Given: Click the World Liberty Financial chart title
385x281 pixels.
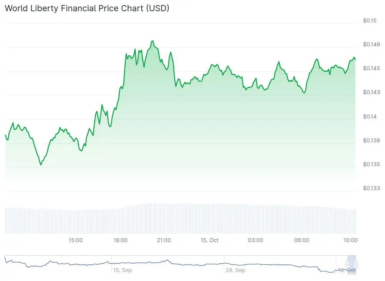Looking at the screenshot, I should click(x=87, y=8).
